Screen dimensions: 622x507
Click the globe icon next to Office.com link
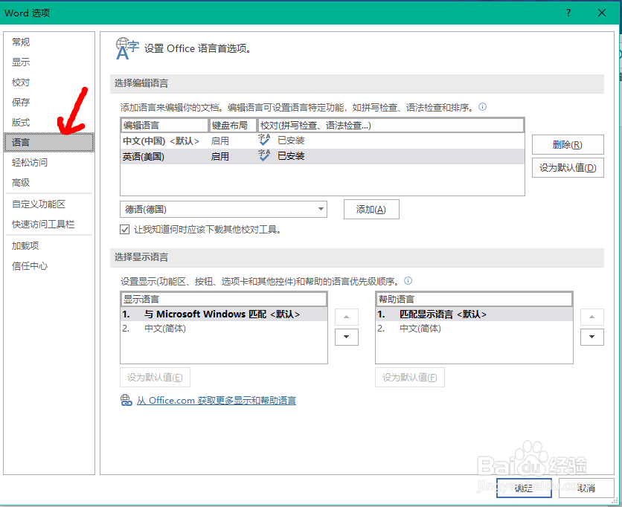[126, 400]
